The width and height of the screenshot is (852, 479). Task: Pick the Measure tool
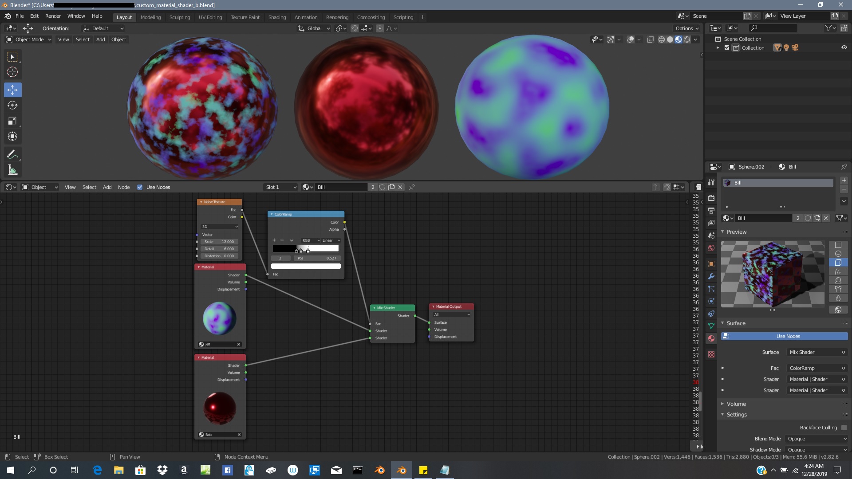[12, 170]
